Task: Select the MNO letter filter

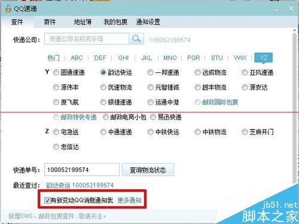Action: point(170,58)
